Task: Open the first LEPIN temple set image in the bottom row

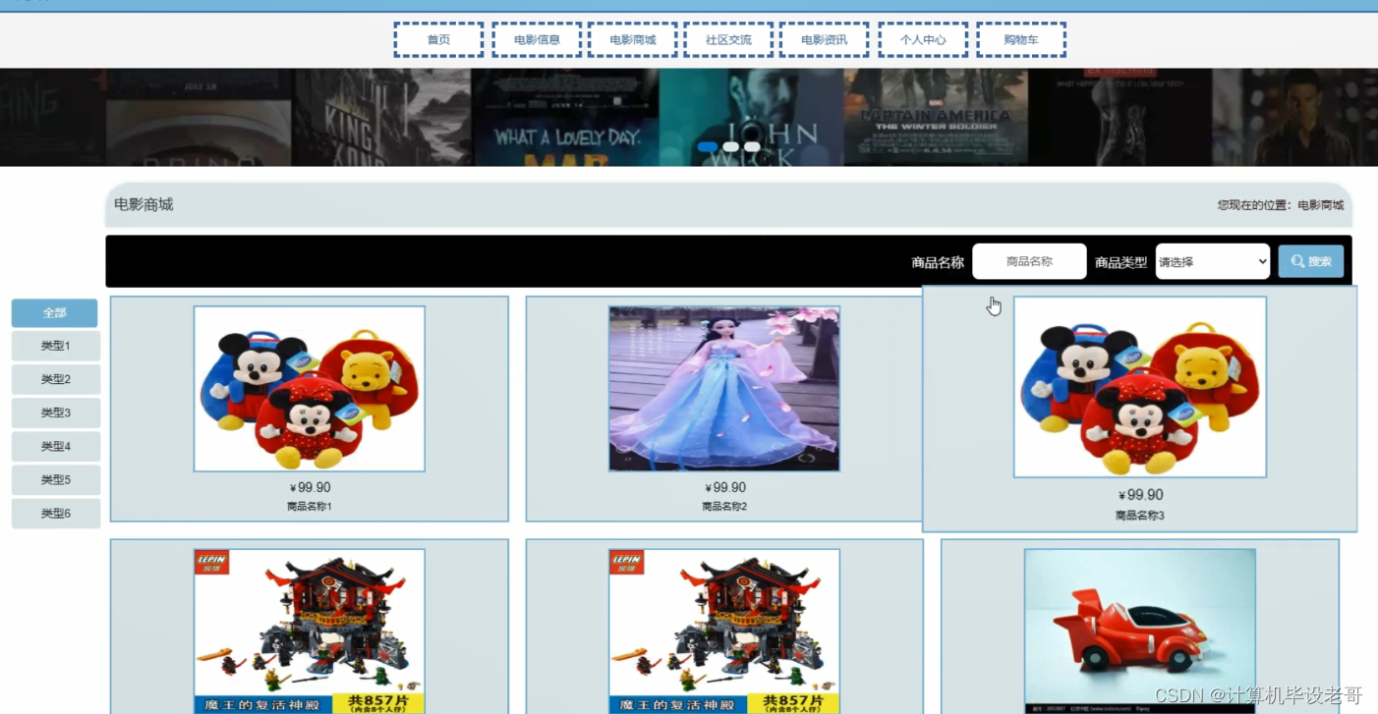Action: pos(310,631)
